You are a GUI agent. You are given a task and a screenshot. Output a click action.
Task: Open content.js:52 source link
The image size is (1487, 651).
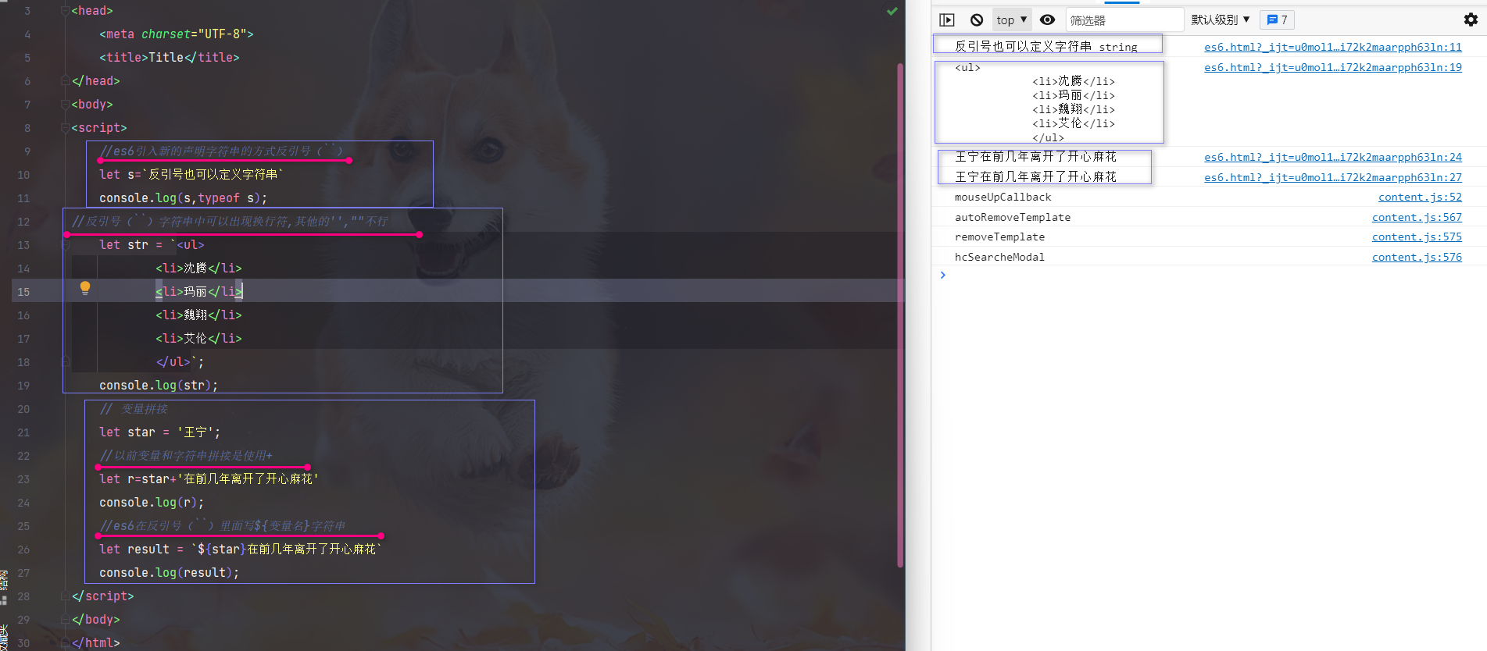tap(1420, 197)
